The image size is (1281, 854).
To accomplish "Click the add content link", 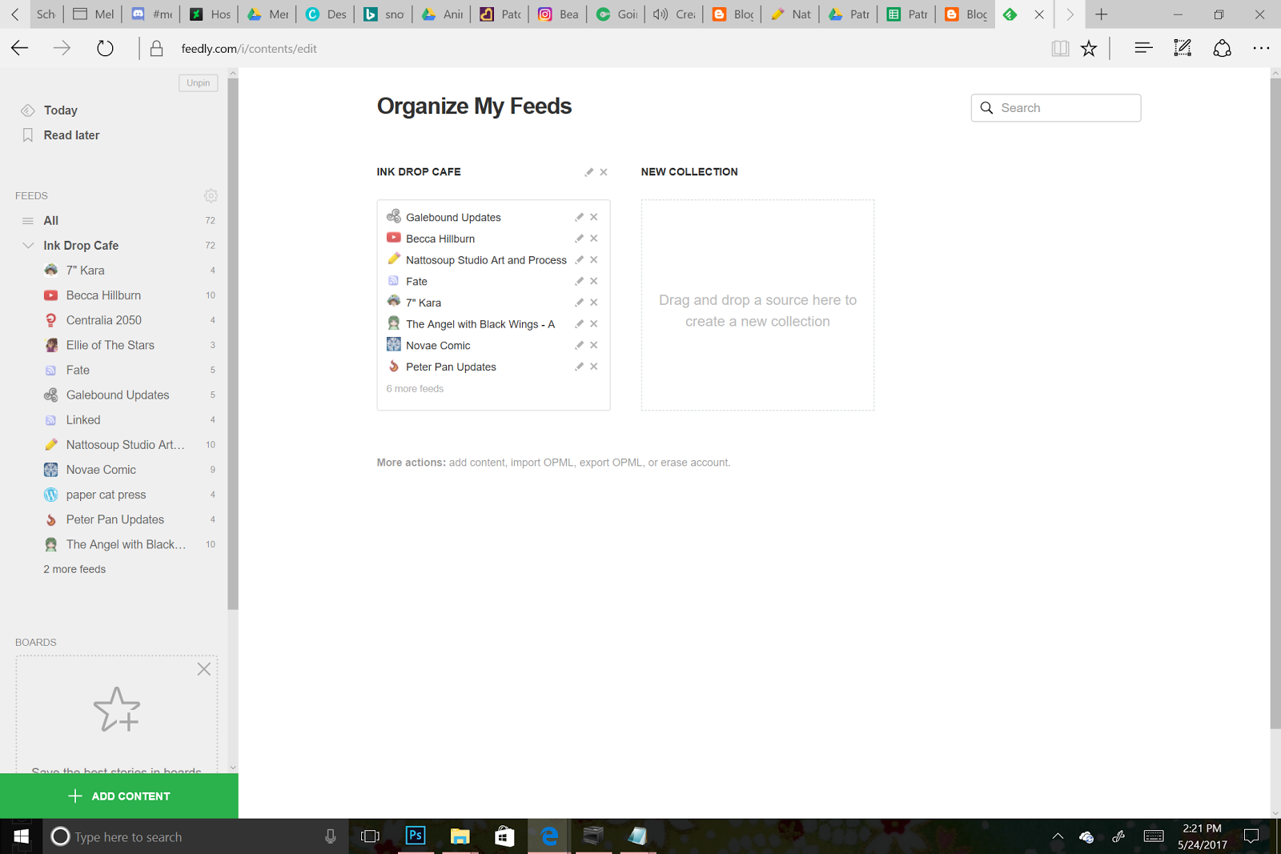I will coord(477,463).
